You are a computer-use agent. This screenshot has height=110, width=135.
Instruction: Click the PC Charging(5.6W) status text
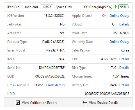[x=98, y=7]
